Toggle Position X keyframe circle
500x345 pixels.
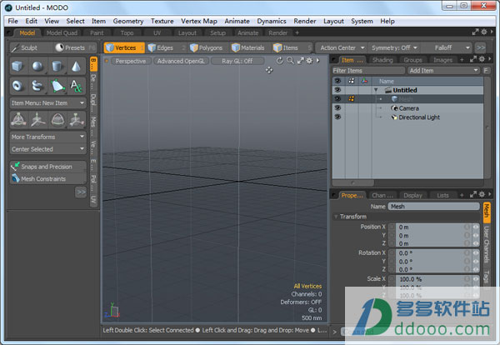pos(467,227)
